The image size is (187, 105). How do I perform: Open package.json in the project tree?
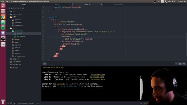point(17,62)
